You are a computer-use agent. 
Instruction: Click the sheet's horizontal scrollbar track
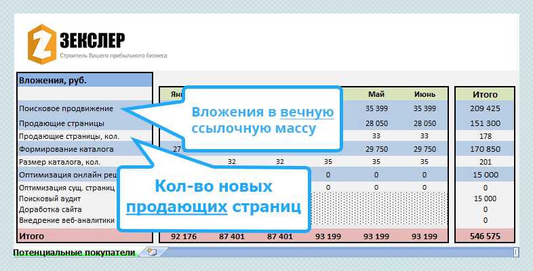coord(340,252)
